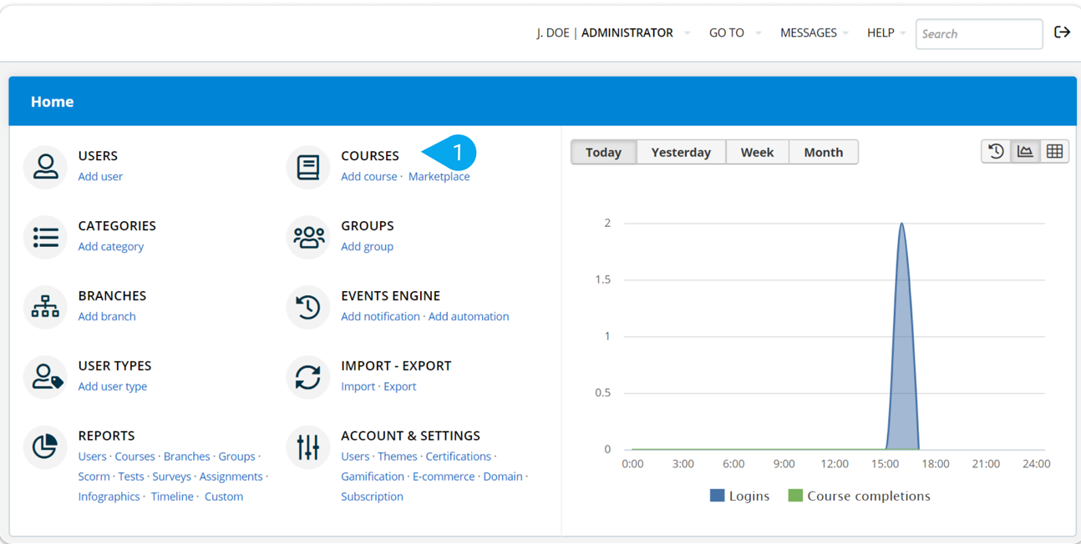The height and width of the screenshot is (544, 1081).
Task: Open the Groups people icon
Action: tap(308, 237)
